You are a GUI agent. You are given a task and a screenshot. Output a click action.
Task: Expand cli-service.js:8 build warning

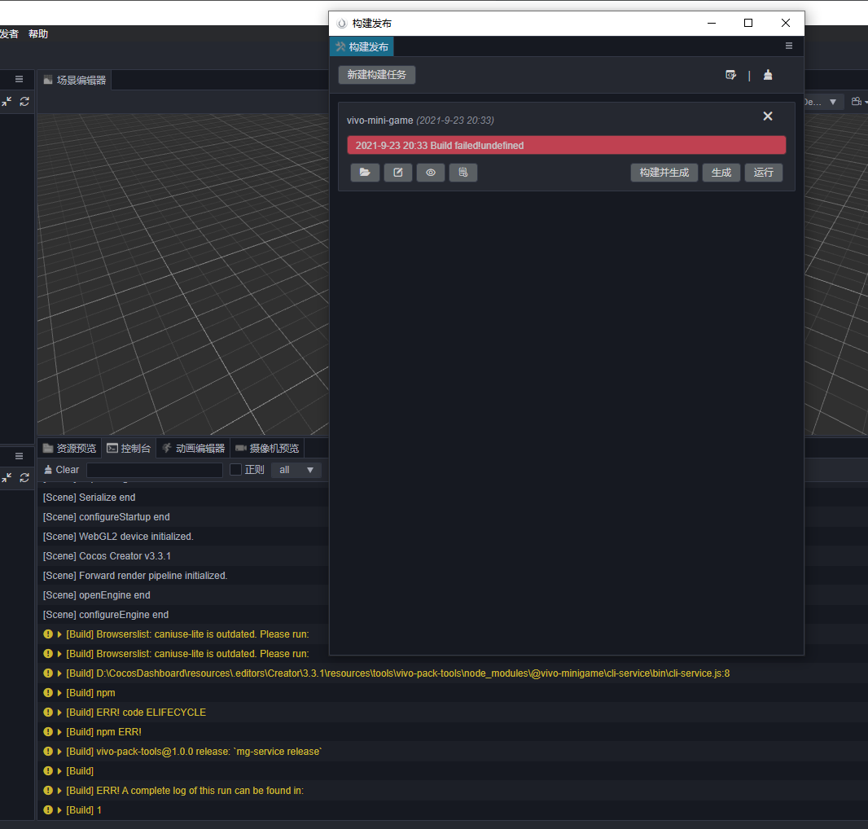(x=59, y=673)
